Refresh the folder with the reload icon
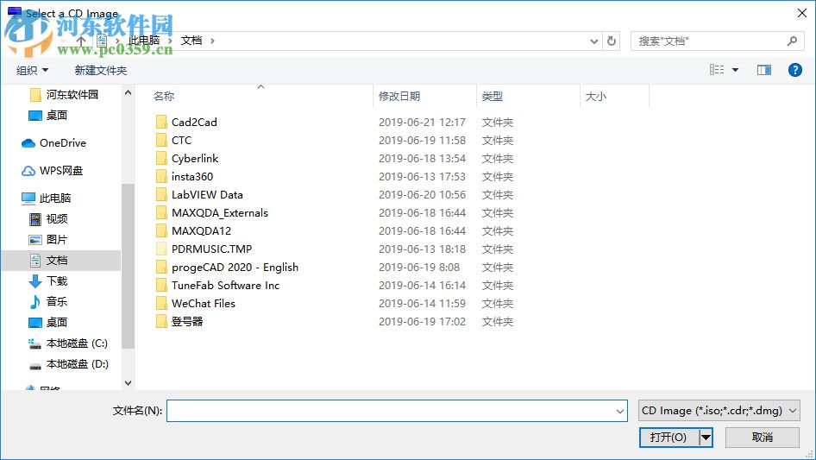816x460 pixels. point(612,41)
